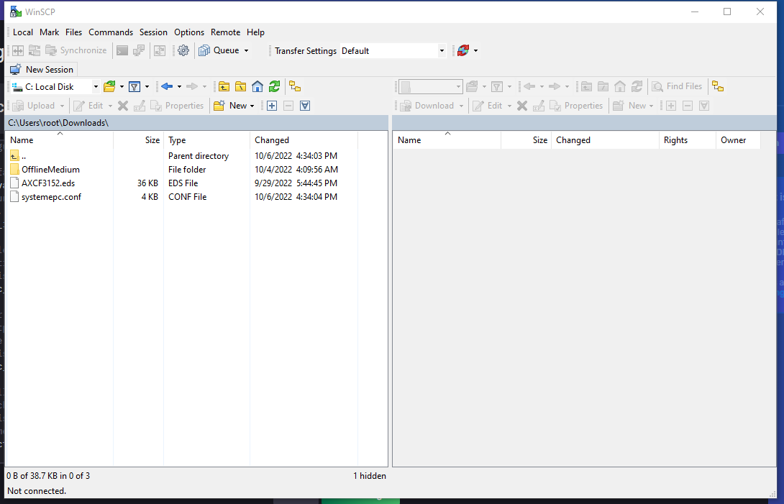Go to local root directory icon

pos(240,87)
